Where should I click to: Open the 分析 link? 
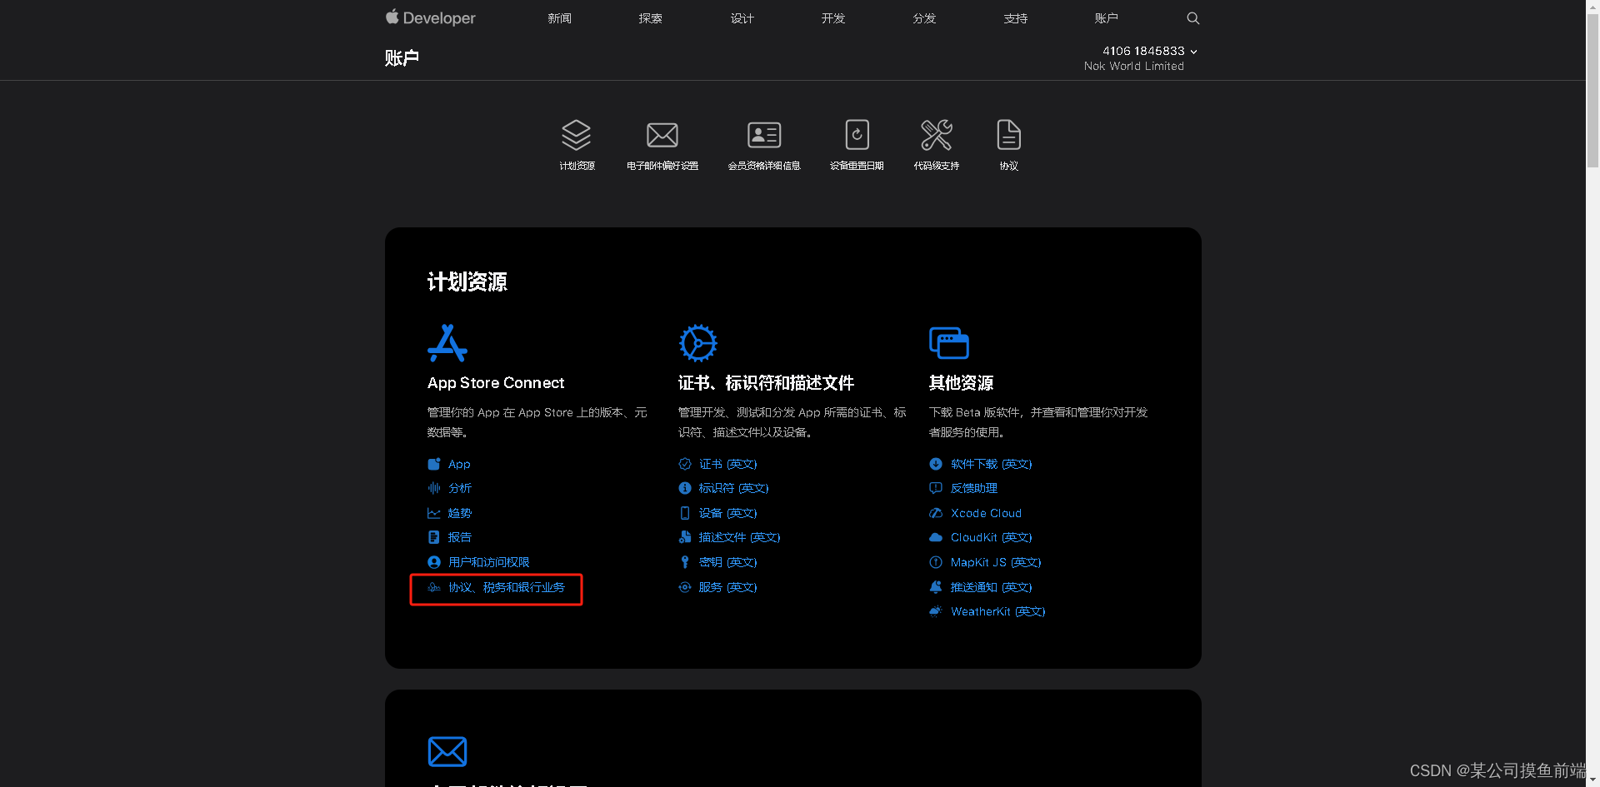point(460,488)
